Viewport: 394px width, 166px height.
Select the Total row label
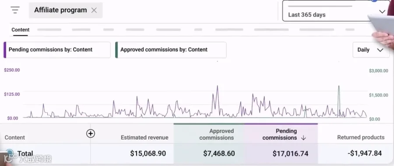click(x=25, y=153)
